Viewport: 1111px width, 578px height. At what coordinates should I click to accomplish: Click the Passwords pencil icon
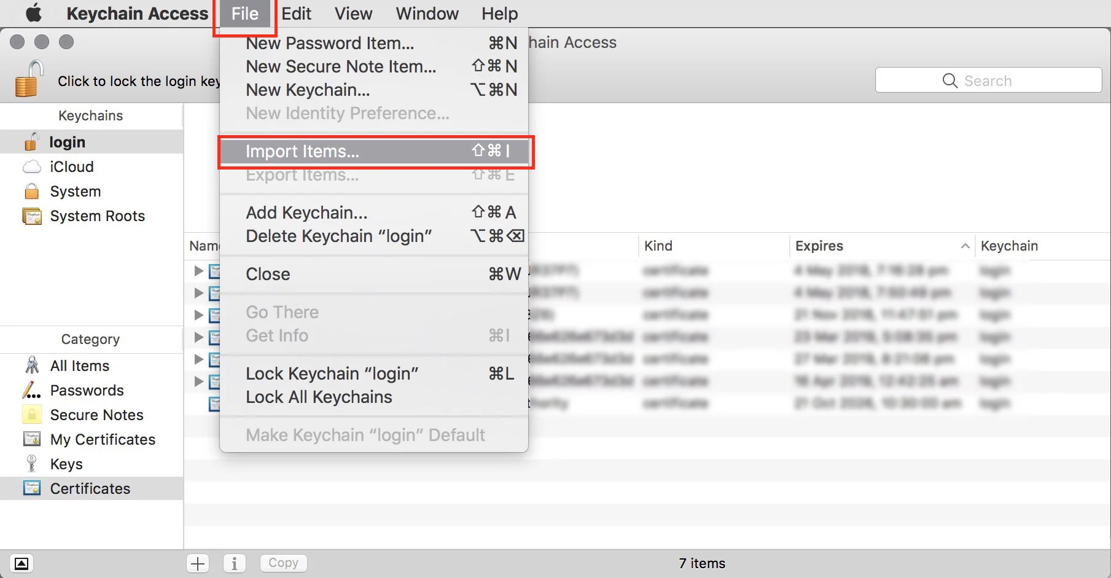(x=31, y=390)
